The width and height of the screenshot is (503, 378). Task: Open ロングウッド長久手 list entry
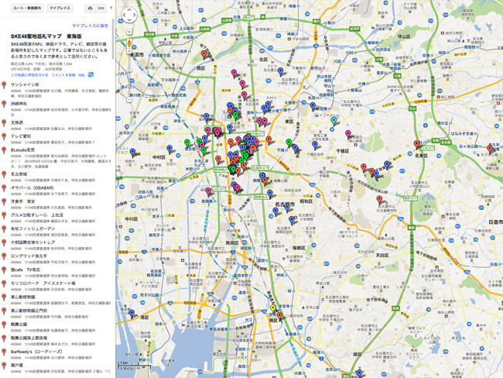pyautogui.click(x=29, y=256)
